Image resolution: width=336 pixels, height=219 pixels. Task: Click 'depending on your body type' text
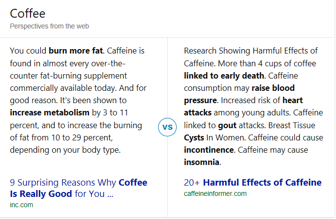click(65, 149)
